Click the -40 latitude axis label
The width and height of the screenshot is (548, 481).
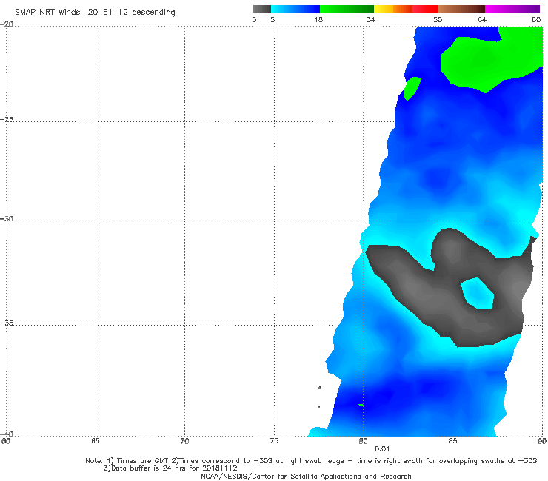pos(7,434)
